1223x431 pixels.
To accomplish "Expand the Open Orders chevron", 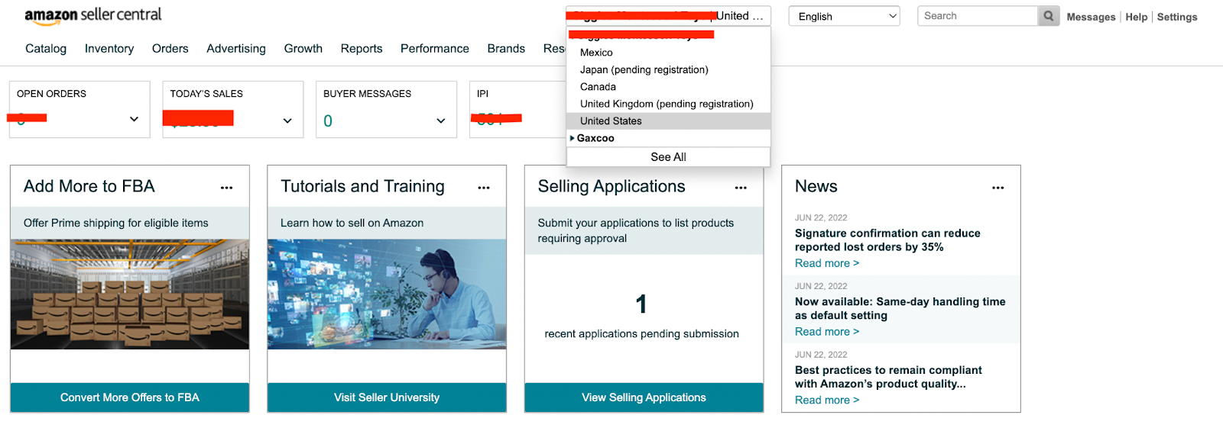I will [135, 119].
